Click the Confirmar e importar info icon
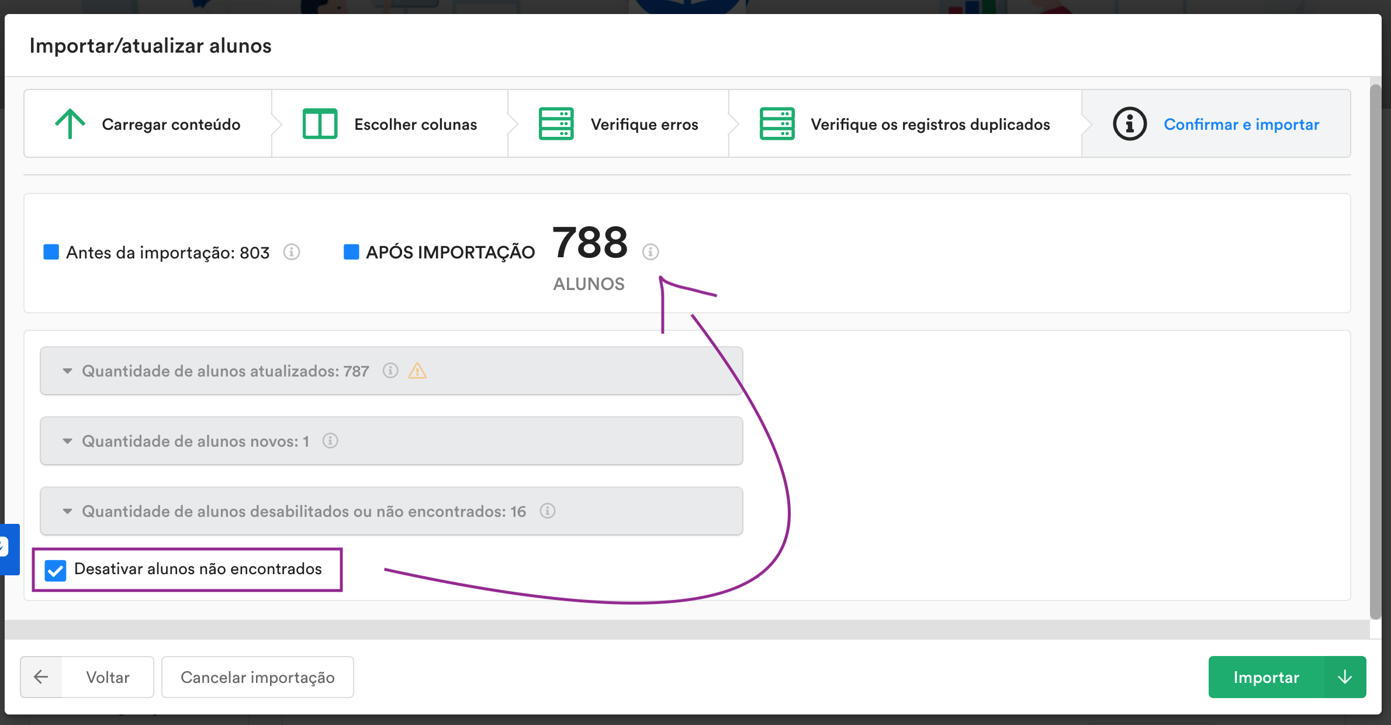Image resolution: width=1391 pixels, height=725 pixels. coord(1129,123)
